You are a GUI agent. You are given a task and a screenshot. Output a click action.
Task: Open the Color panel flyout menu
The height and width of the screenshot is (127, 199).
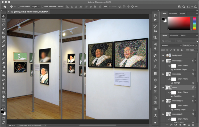tap(197, 14)
